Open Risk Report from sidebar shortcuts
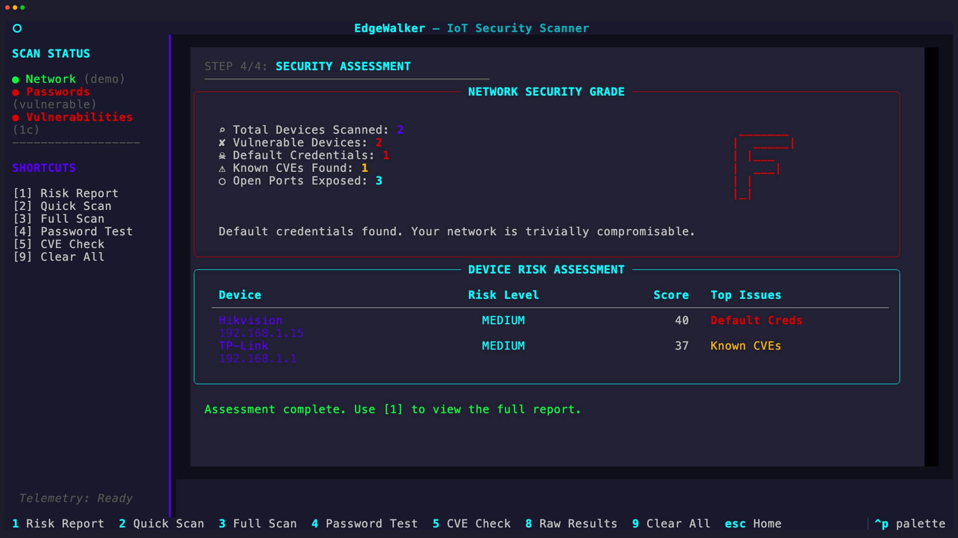Viewport: 958px width, 538px height. click(65, 193)
